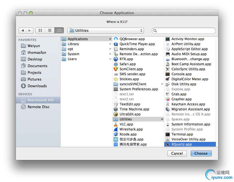
Task: Open thomasfan home folder in sidebar
Action: [38, 52]
